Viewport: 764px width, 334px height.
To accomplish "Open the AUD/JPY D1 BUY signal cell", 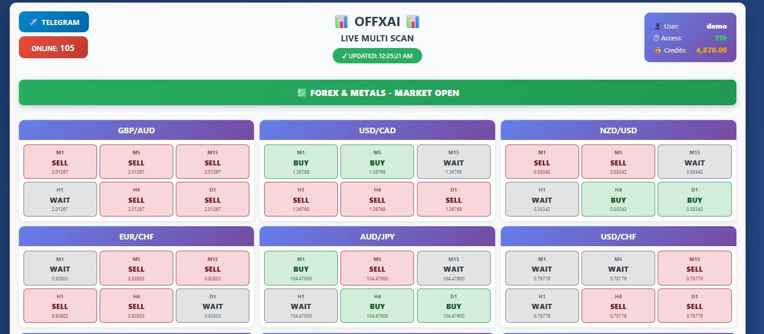I will pyautogui.click(x=453, y=305).
